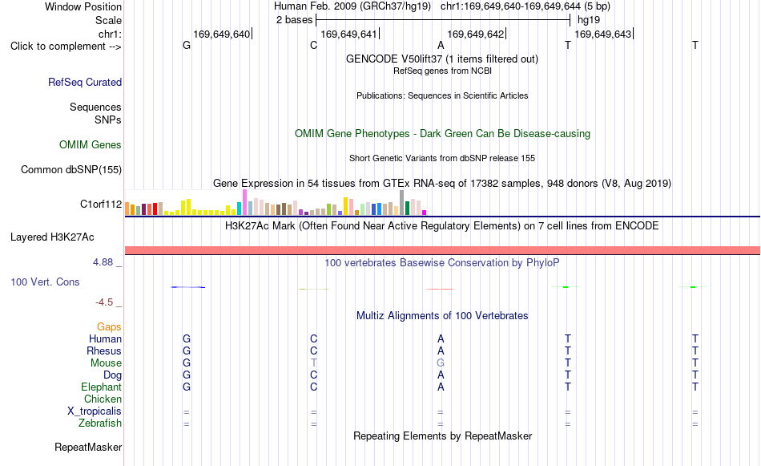Click 'Repeating Elements by RepeatMasker' title

442,436
